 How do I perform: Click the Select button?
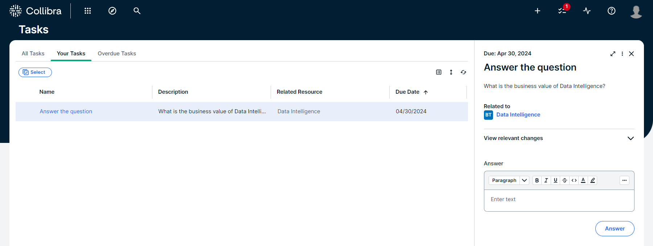click(35, 72)
